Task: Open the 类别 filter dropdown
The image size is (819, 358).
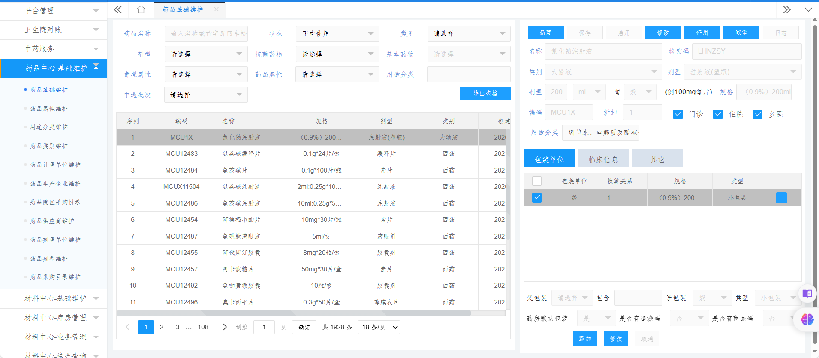Action: tap(469, 33)
